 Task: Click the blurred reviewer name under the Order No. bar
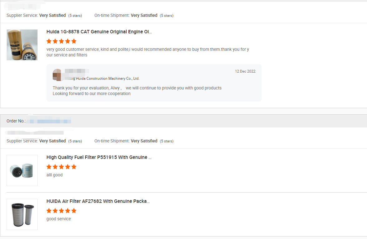35,133
